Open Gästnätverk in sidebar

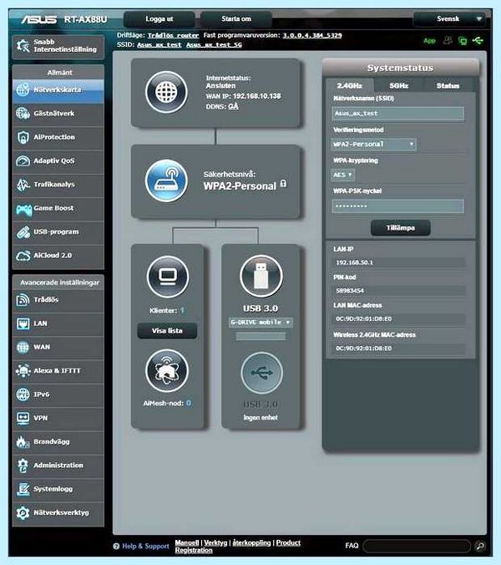point(58,113)
